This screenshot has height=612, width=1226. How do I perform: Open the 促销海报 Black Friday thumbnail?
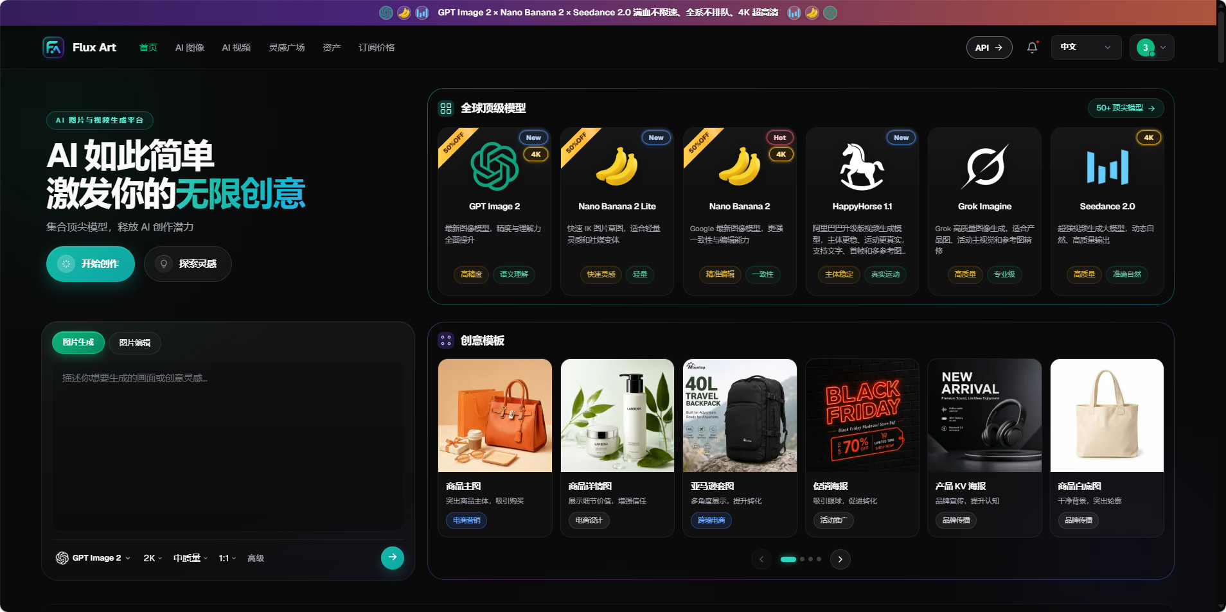(x=862, y=415)
